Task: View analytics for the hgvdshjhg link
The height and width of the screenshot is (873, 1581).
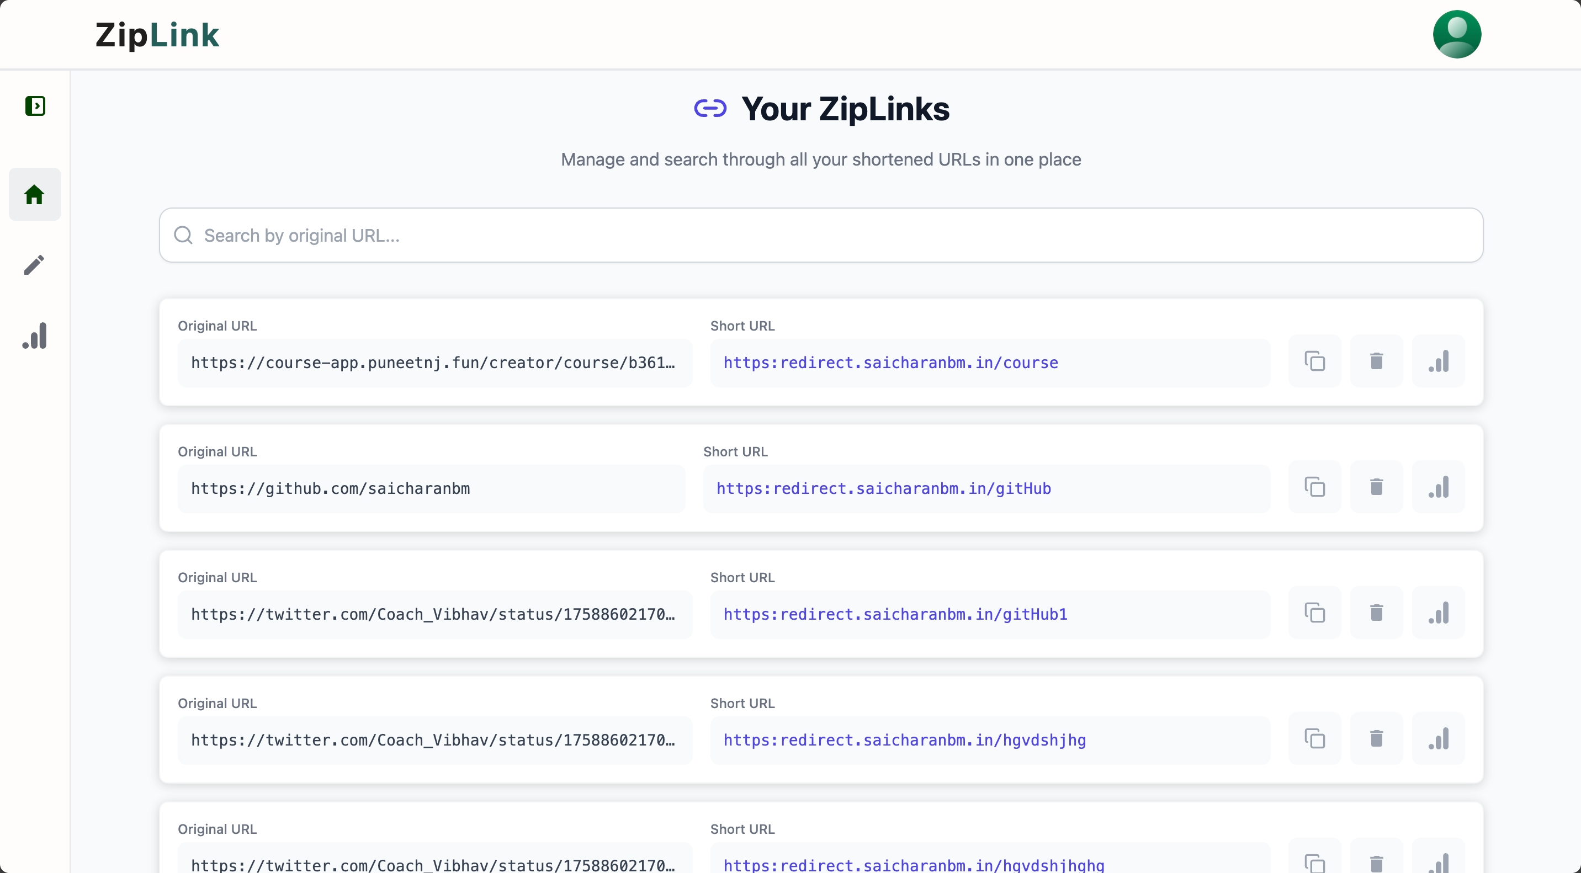Action: [x=1438, y=739]
